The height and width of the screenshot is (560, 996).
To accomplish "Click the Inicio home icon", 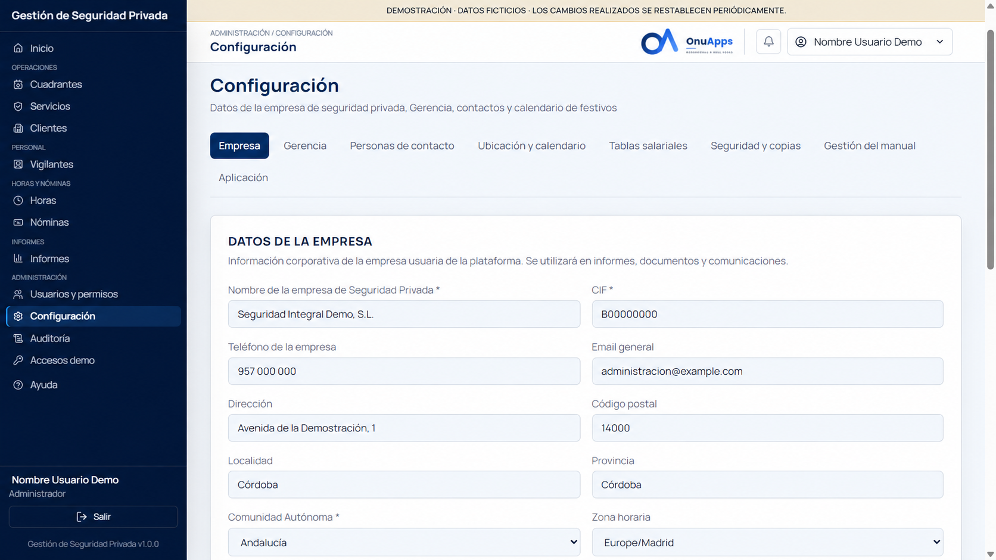I will 18,48.
